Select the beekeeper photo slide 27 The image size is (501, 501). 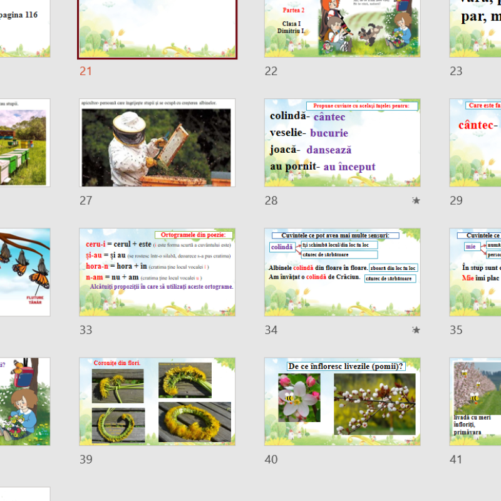[157, 143]
